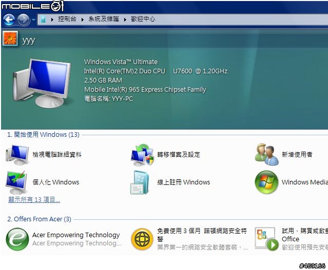Click the Offers From Acer (3) section heading
The image size is (328, 270).
[39, 219]
